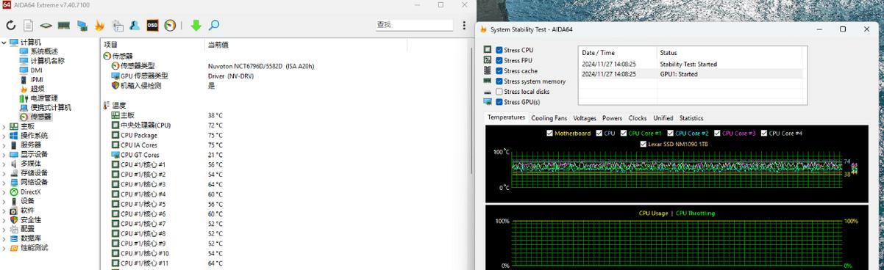Click the 性能测试 icon in tree
Viewport: 884px width, 270px height.
coord(14,248)
